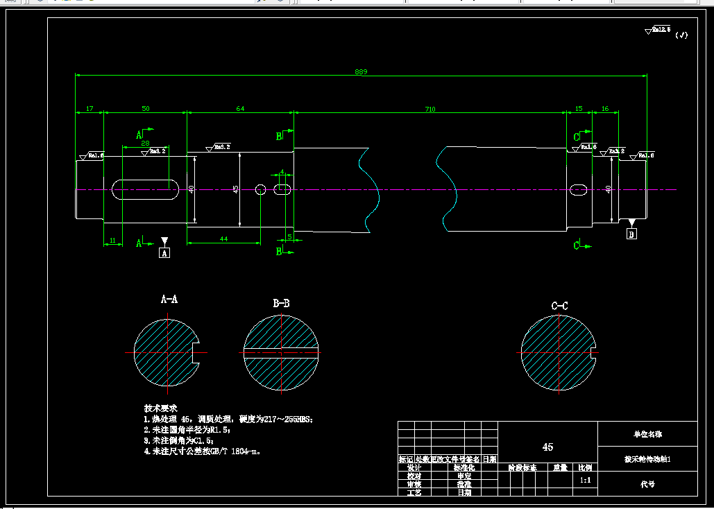Pick the scale value 1:1
The image size is (714, 509).
[585, 480]
